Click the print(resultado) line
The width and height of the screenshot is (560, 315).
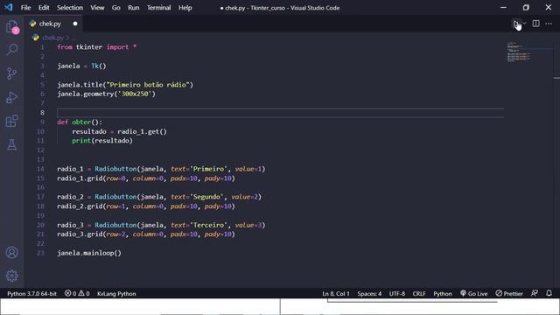tap(102, 141)
